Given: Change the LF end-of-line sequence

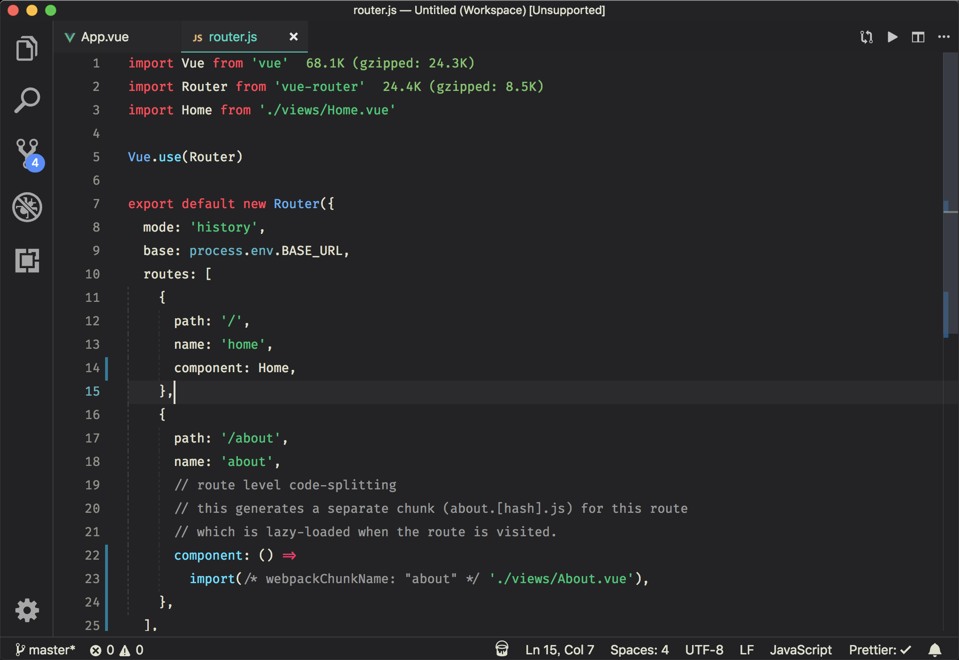Looking at the screenshot, I should pyautogui.click(x=746, y=650).
